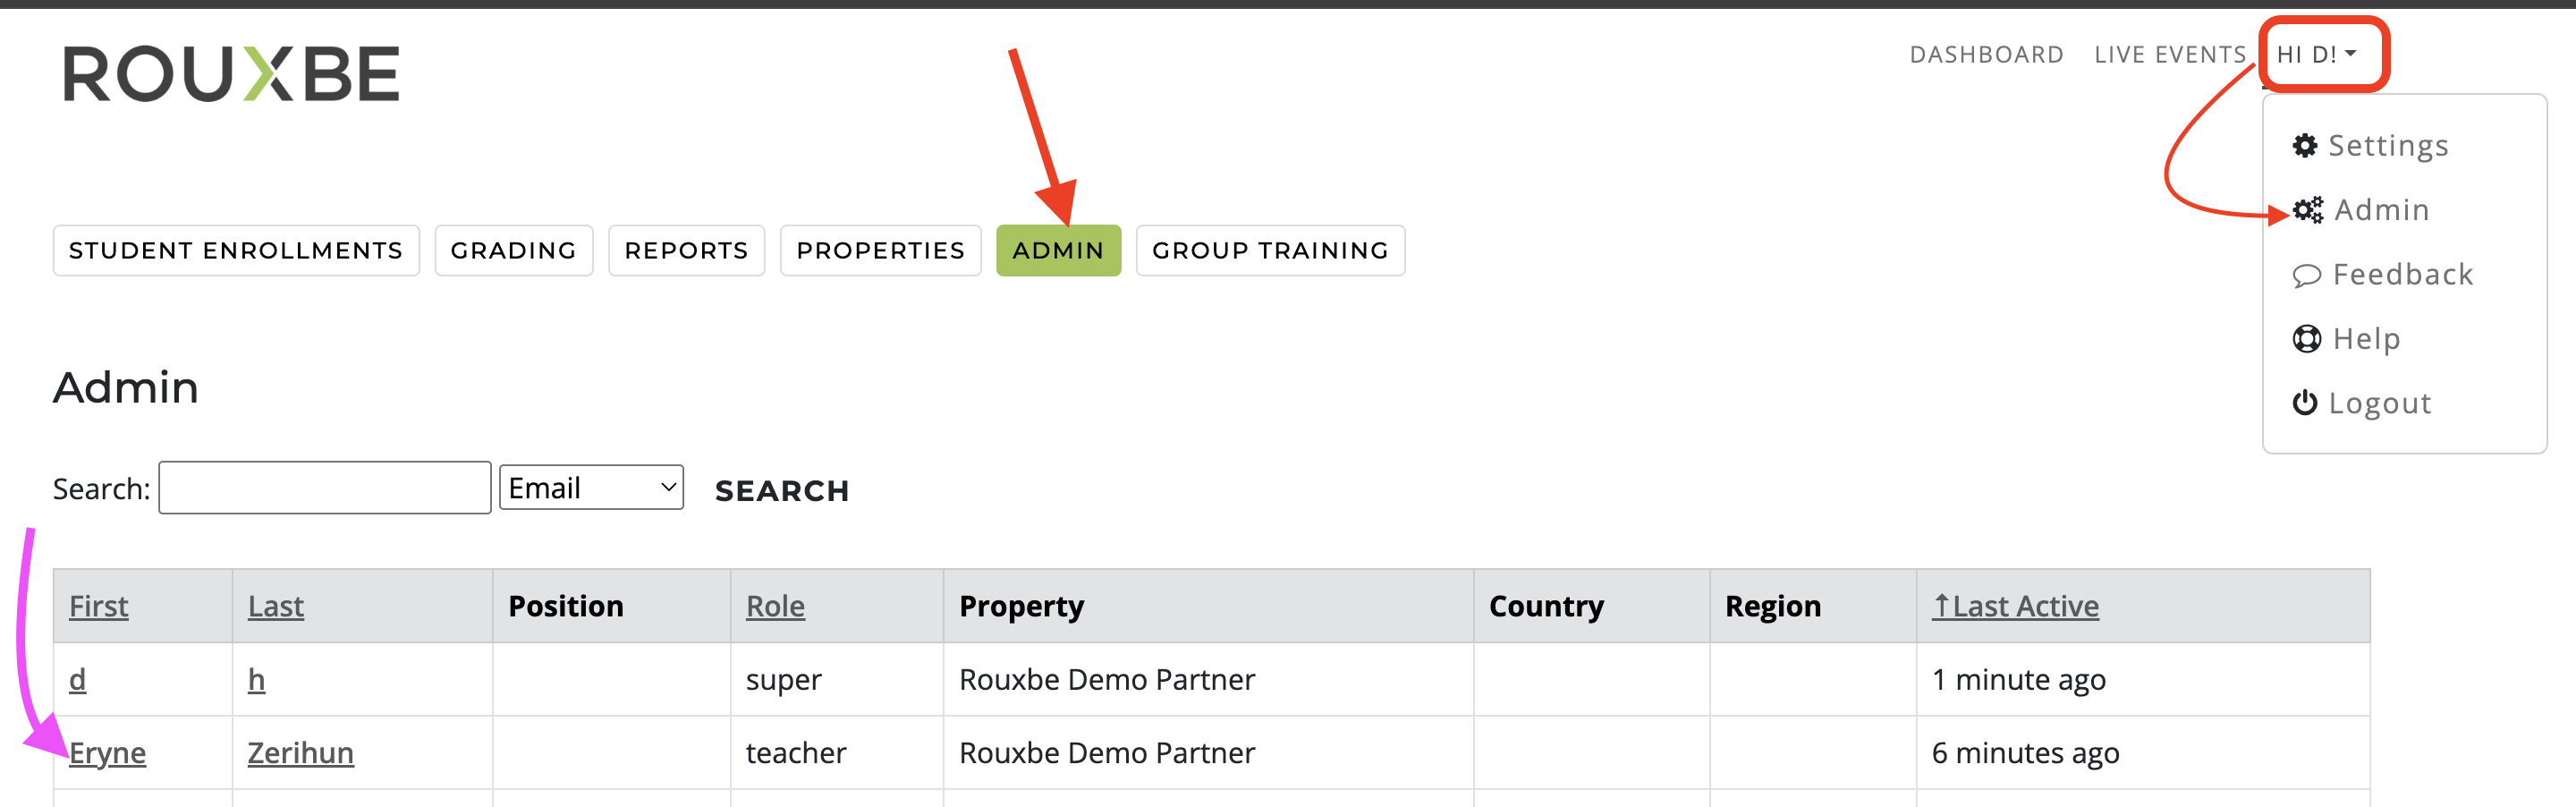Sort by Last Active column arrow
The height and width of the screenshot is (807, 2576).
coord(1941,605)
